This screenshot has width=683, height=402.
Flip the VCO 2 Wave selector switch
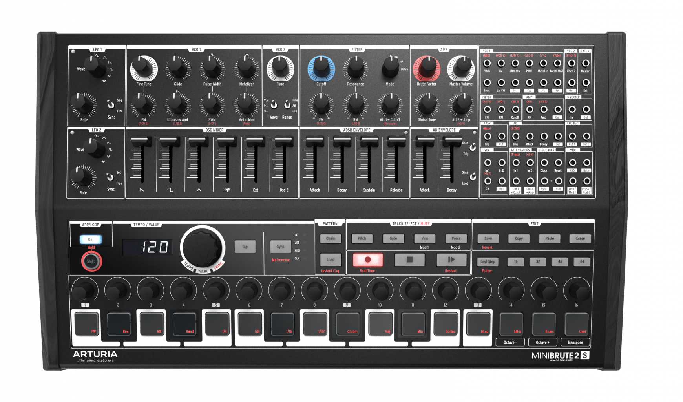(x=274, y=105)
